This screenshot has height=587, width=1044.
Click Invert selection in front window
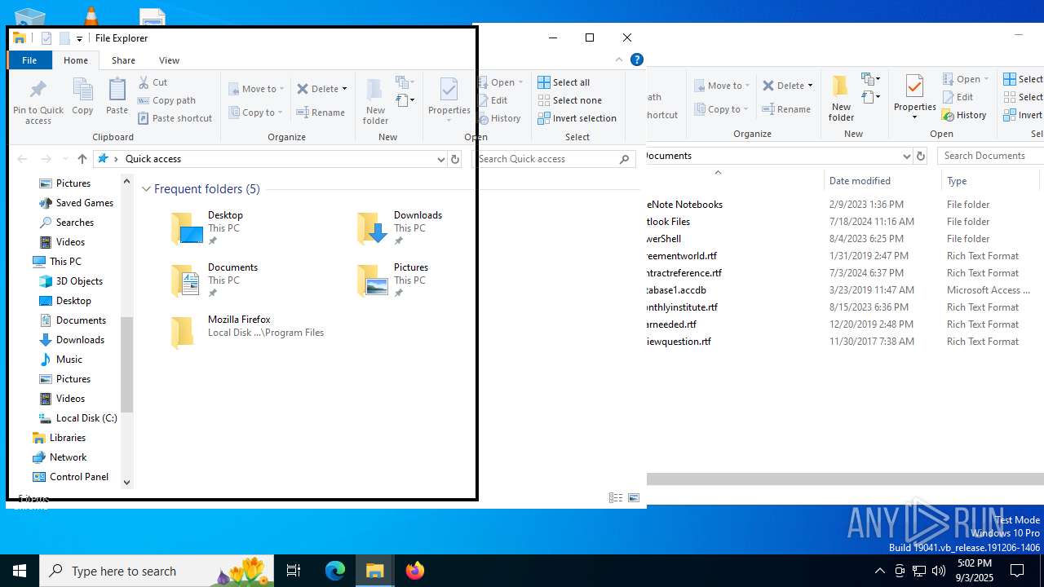(x=577, y=118)
